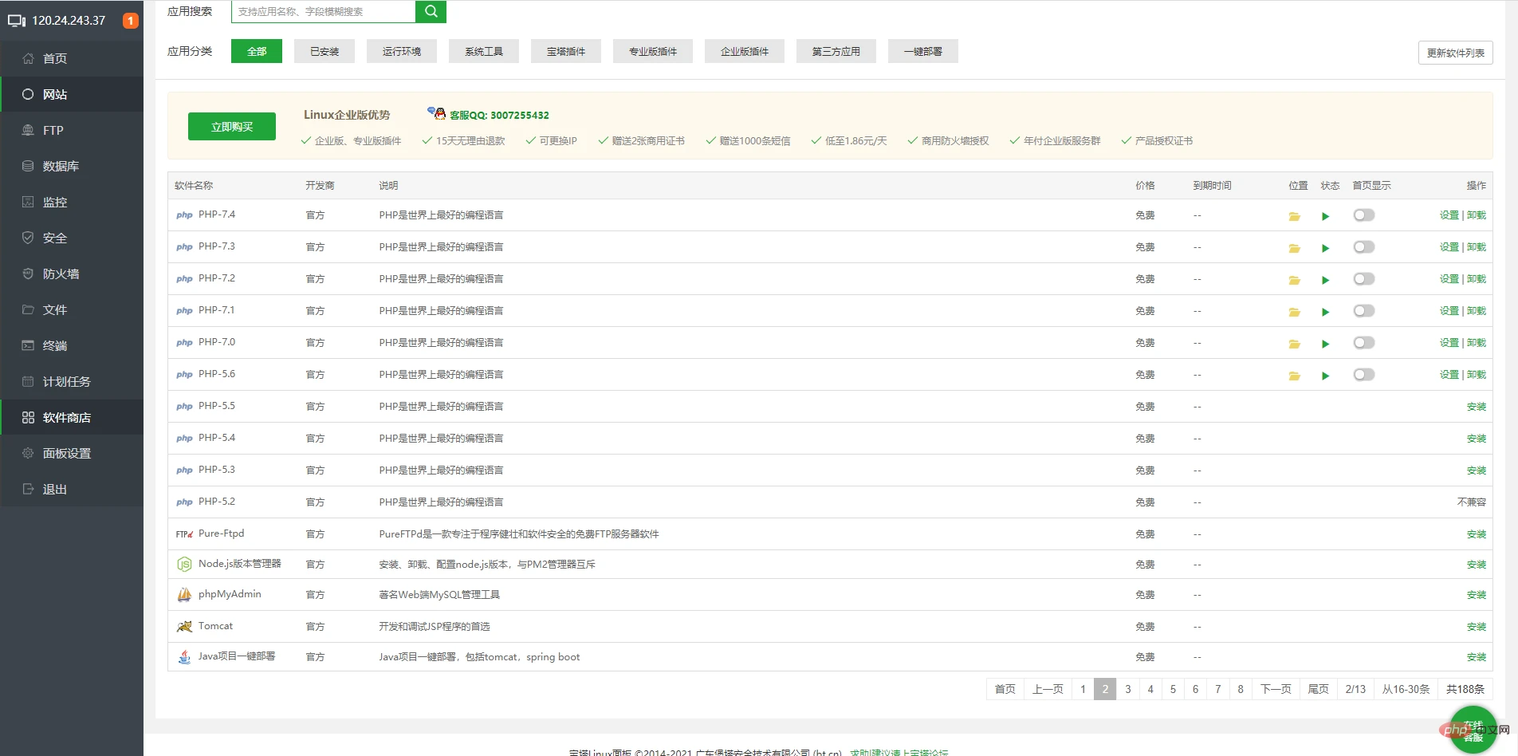Click the running status arrow for PHP-5.6
Screen dimensions: 1518x756
(1325, 376)
